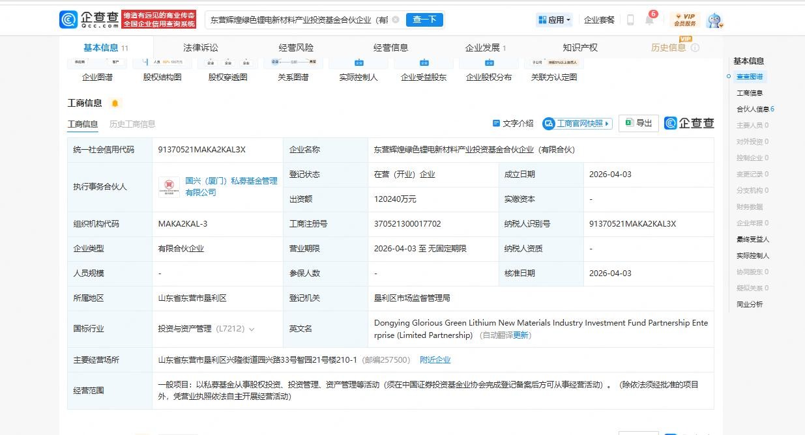Image resolution: width=805 pixels, height=435 pixels.
Task: Open the 附近企业 link
Action: [435, 359]
